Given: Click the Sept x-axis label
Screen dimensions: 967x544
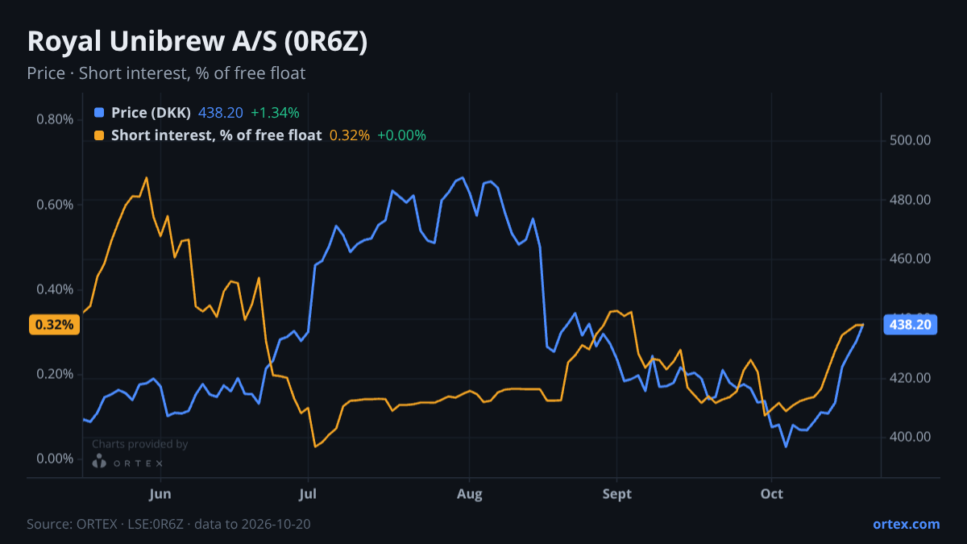Looking at the screenshot, I should click(617, 494).
